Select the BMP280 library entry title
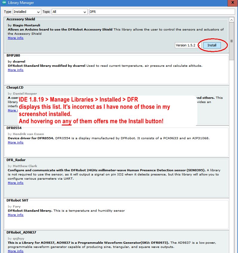 (x=13, y=55)
